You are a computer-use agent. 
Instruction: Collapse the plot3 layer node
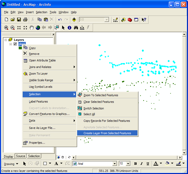11,44
